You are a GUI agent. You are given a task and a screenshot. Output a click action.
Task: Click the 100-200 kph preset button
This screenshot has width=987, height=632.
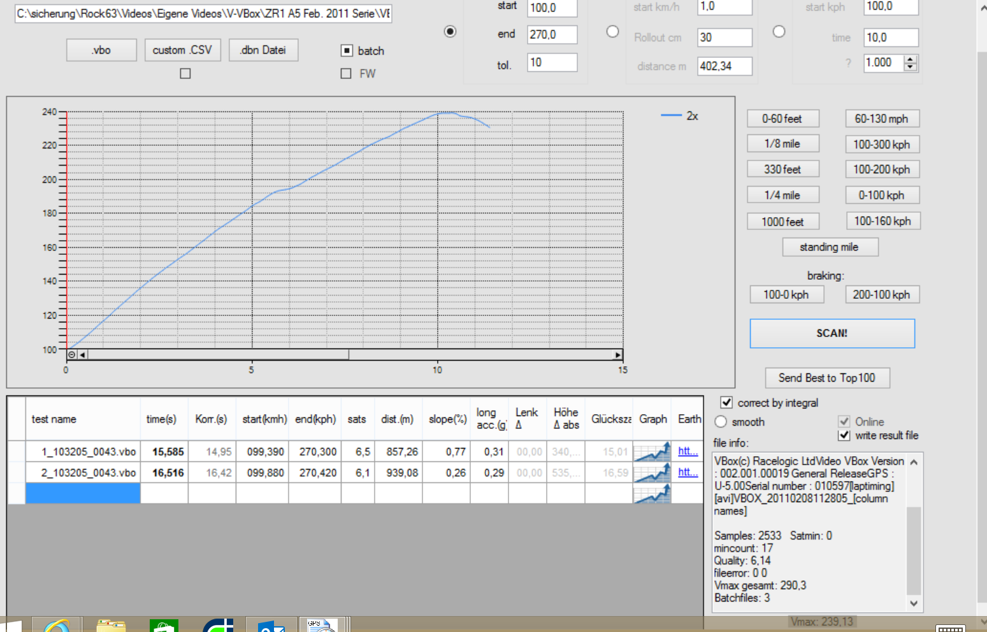click(882, 169)
